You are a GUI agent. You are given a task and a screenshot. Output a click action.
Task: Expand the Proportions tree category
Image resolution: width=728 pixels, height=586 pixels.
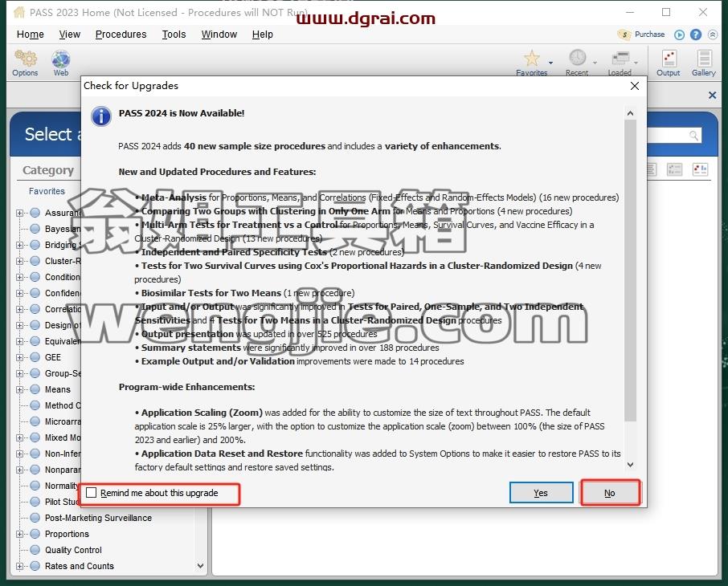tap(19, 534)
